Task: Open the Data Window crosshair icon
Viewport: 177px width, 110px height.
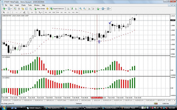Action: [19, 9]
